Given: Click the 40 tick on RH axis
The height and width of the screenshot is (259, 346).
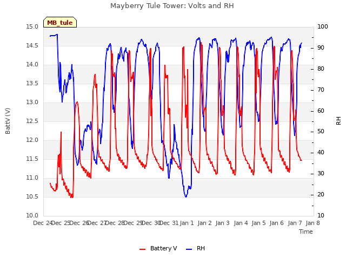Looking at the screenshot, I should click(x=321, y=153).
